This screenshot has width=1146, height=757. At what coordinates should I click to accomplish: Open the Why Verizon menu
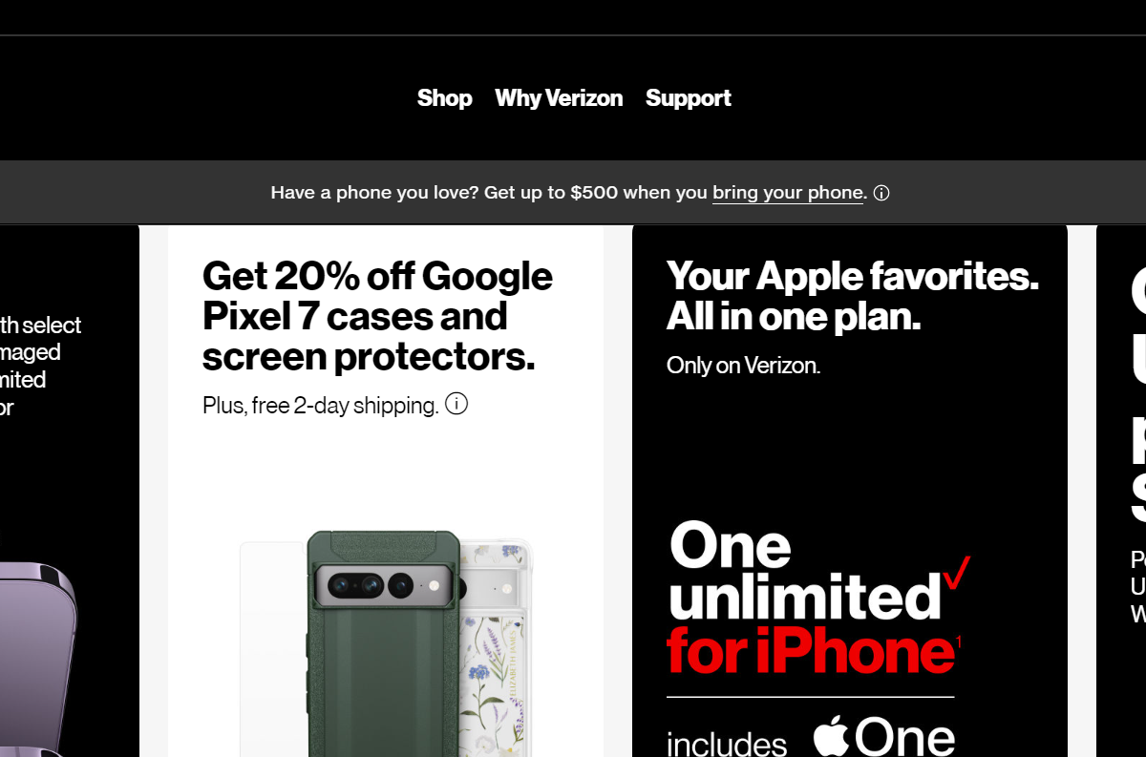pos(559,98)
